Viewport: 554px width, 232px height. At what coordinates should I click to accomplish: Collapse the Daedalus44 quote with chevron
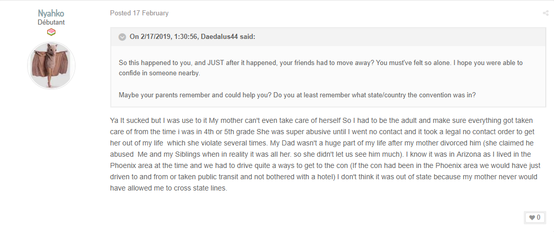(122, 37)
